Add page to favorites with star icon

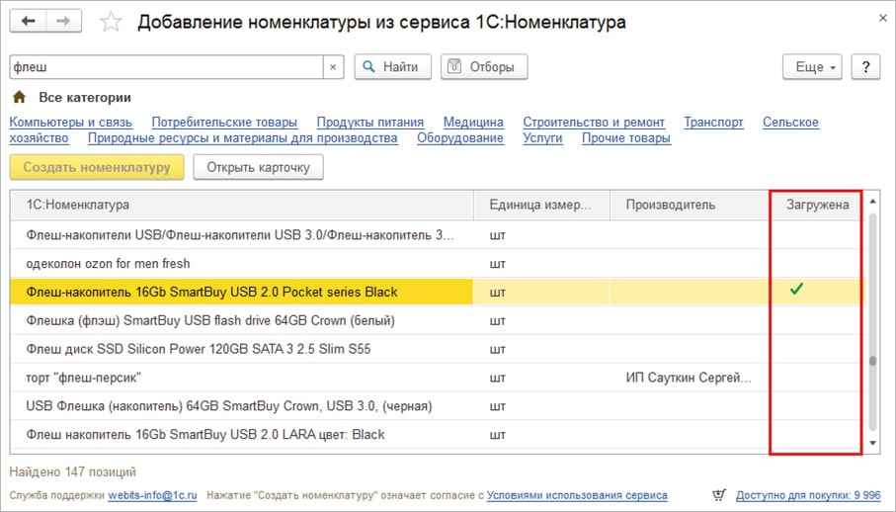click(111, 23)
